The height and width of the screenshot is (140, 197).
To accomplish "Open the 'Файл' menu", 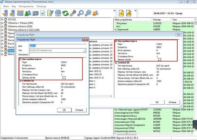I will pyautogui.click(x=6, y=6).
